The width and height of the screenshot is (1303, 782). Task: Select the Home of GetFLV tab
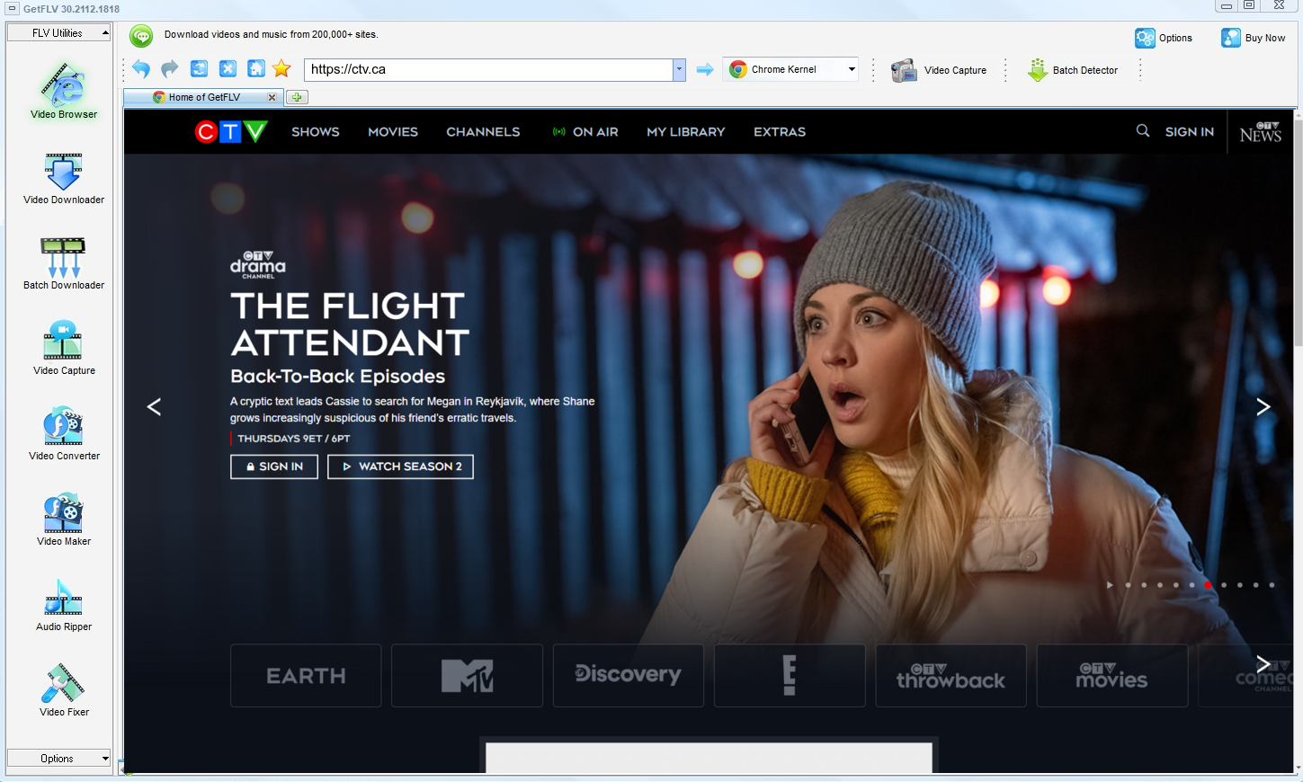click(204, 97)
